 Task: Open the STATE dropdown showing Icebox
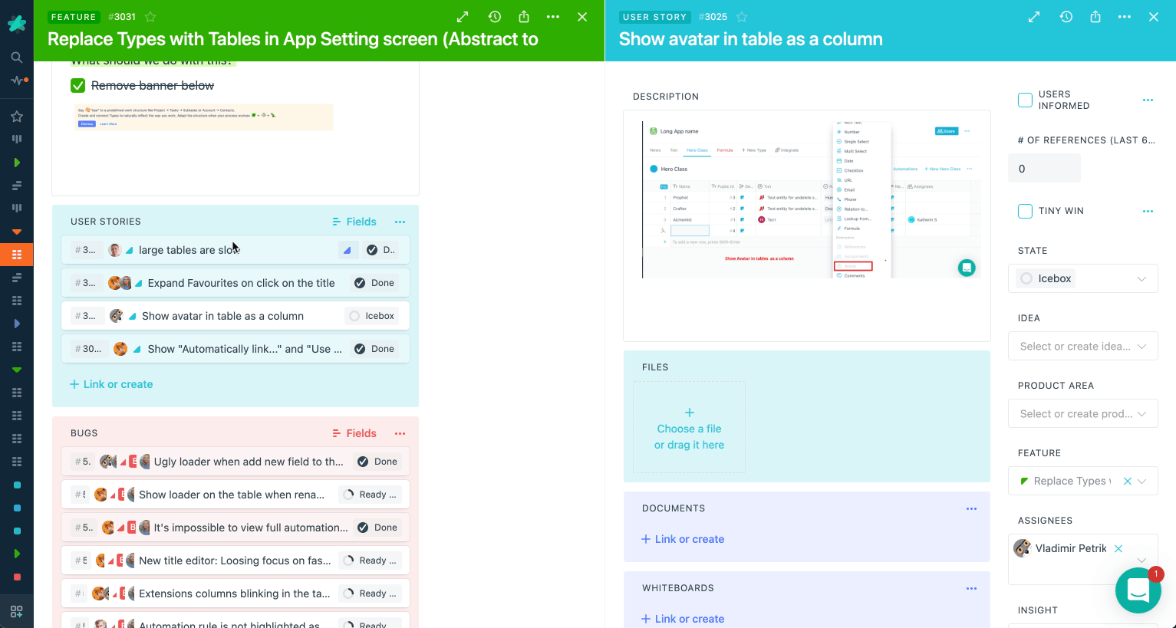point(1083,278)
